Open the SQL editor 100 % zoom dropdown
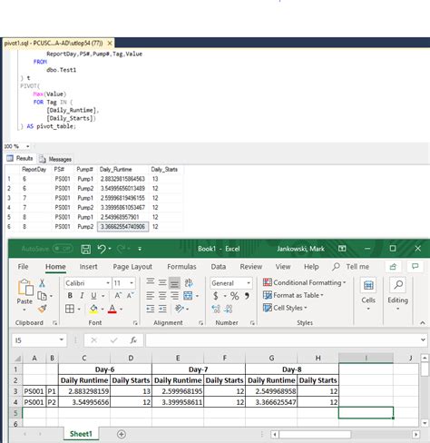Screen dimensions: 430x443 coord(28,146)
